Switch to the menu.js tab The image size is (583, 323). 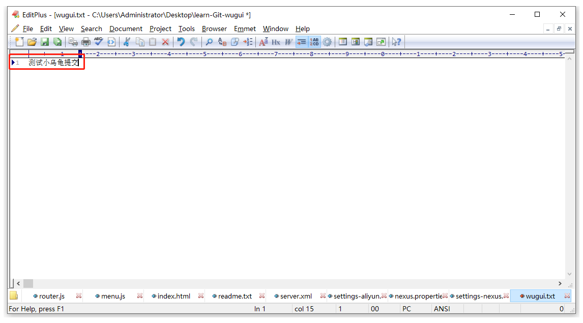(113, 296)
